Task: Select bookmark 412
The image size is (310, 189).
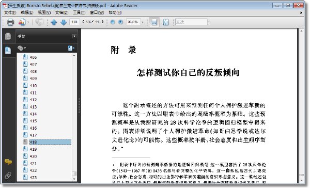Action: coord(33,100)
